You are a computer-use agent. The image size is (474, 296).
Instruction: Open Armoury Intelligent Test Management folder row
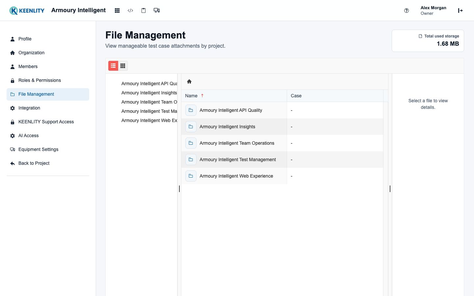point(282,160)
